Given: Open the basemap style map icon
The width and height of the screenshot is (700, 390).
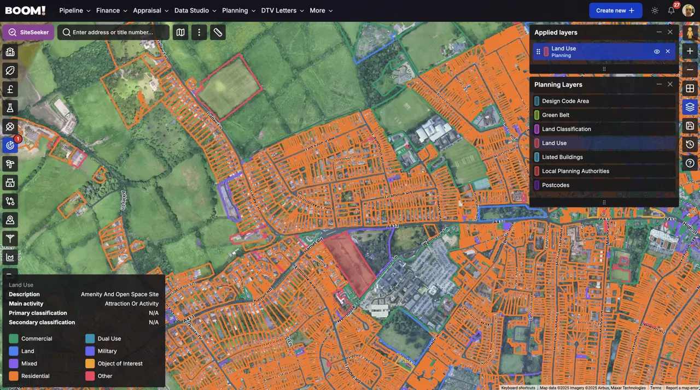Looking at the screenshot, I should pos(180,32).
